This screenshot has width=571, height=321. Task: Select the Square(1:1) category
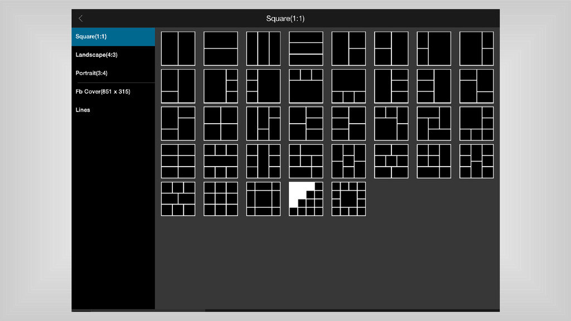pyautogui.click(x=113, y=37)
